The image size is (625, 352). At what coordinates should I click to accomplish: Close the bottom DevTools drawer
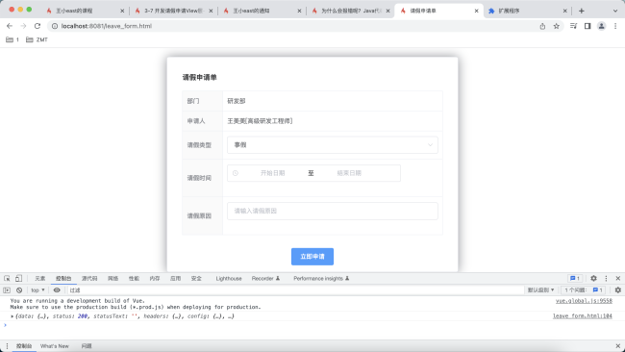(x=618, y=346)
